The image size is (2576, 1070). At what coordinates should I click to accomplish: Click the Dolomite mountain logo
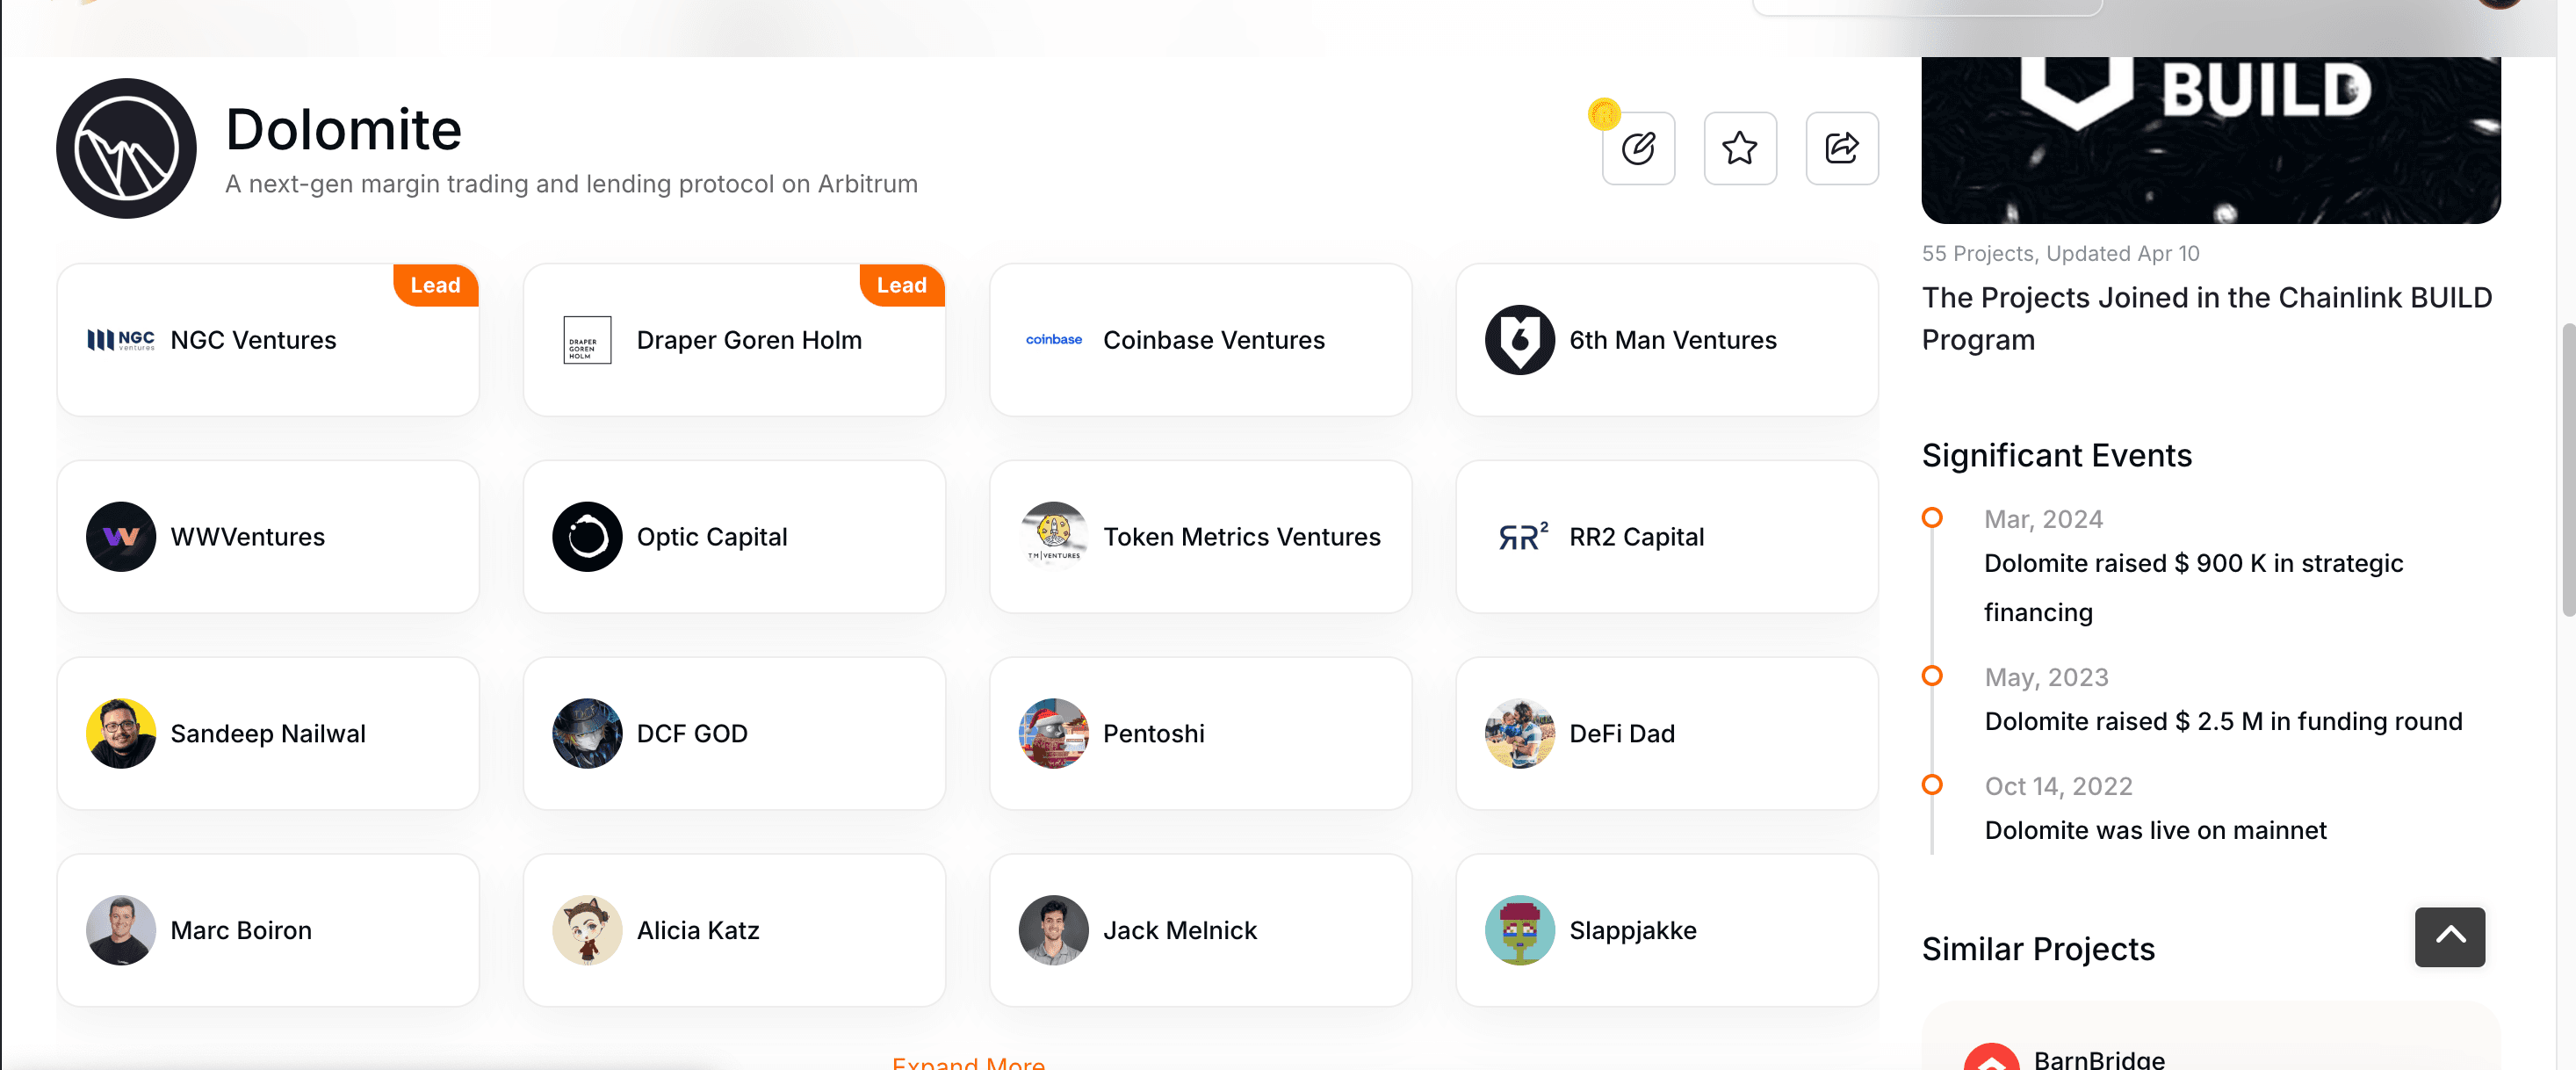[x=126, y=148]
